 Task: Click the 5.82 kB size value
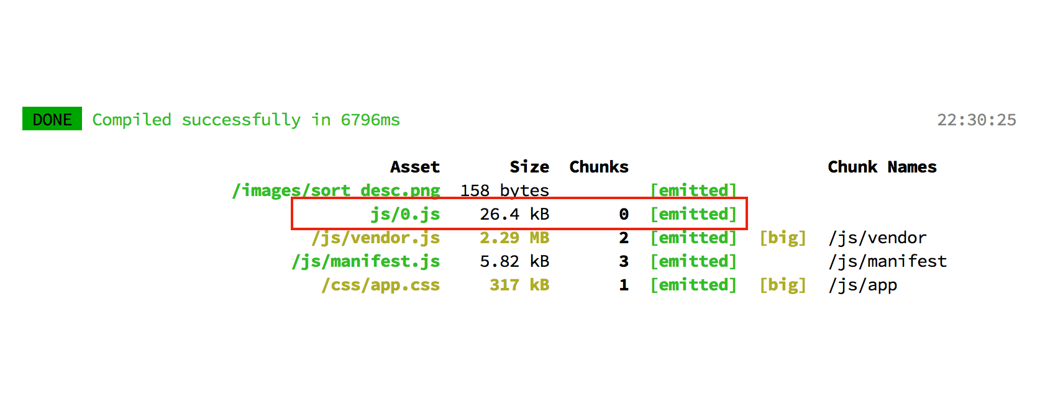[x=514, y=261]
